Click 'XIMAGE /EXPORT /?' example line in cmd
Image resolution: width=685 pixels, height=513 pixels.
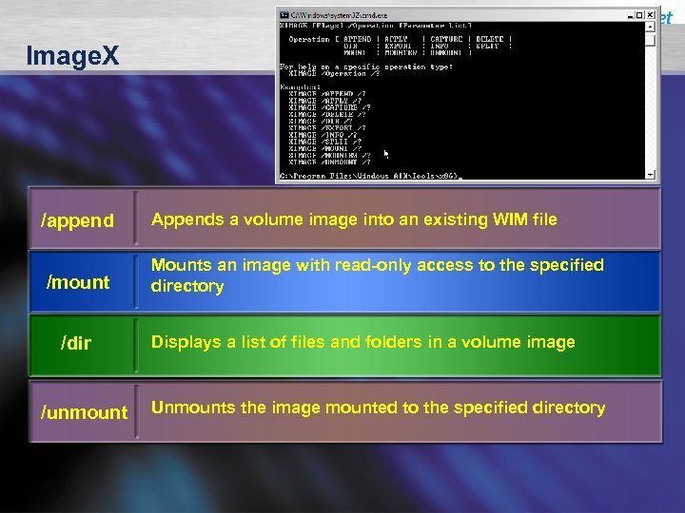point(326,128)
